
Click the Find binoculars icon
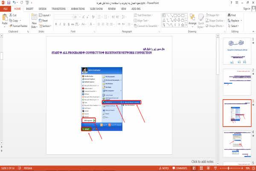point(230,15)
